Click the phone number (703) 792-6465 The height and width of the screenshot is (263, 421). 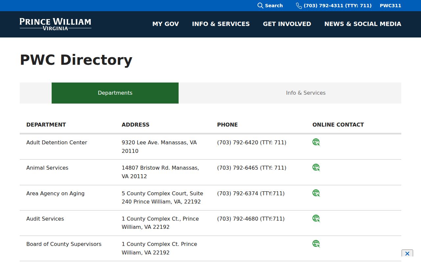tap(252, 168)
